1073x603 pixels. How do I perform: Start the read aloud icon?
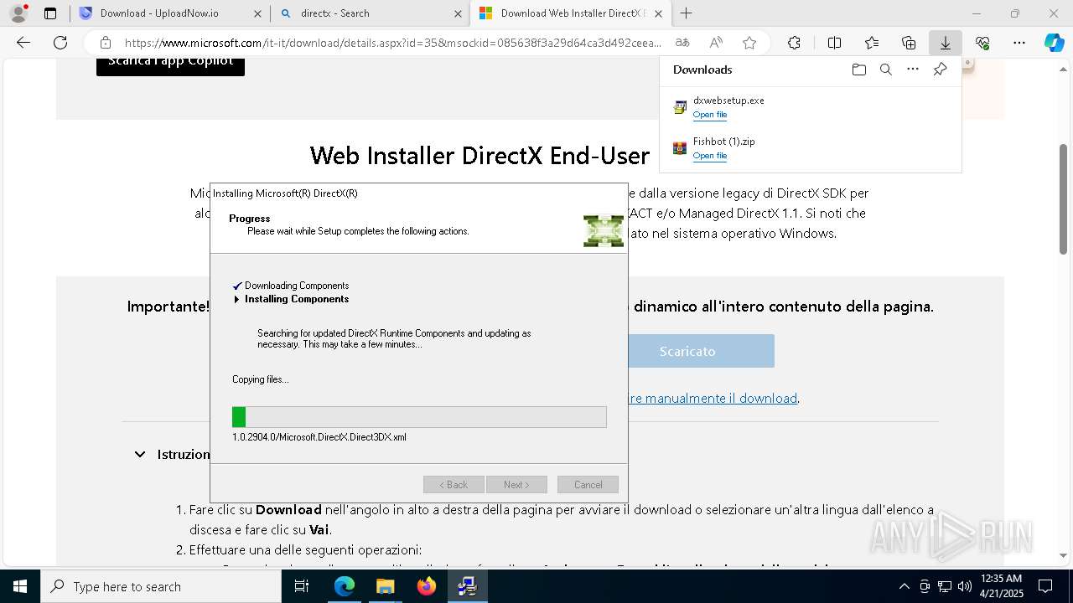pos(716,43)
